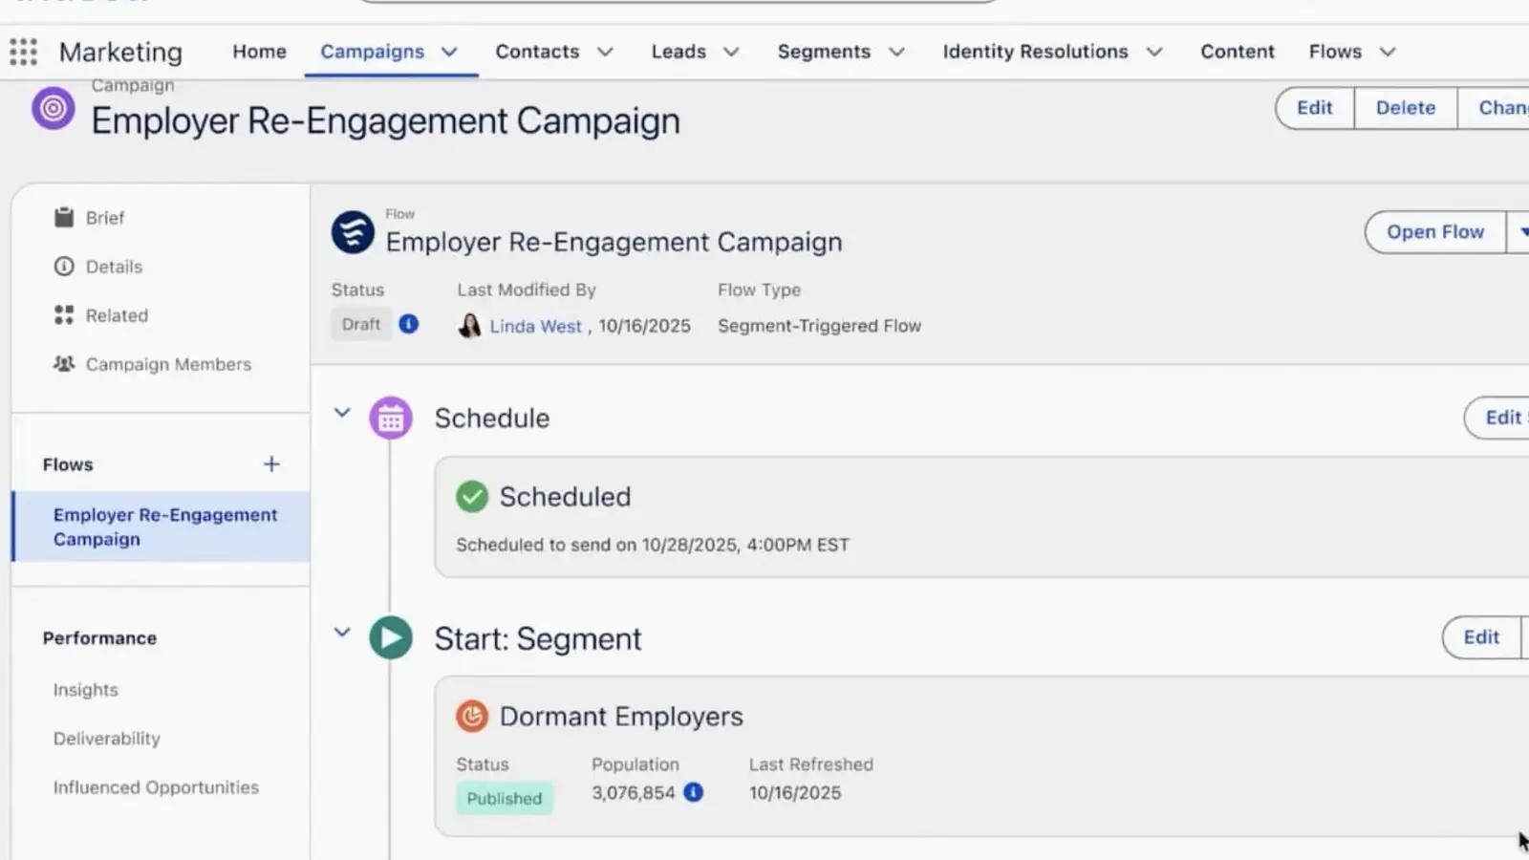Click the Start Segment play icon
Screen dimensions: 1529x860
391,637
